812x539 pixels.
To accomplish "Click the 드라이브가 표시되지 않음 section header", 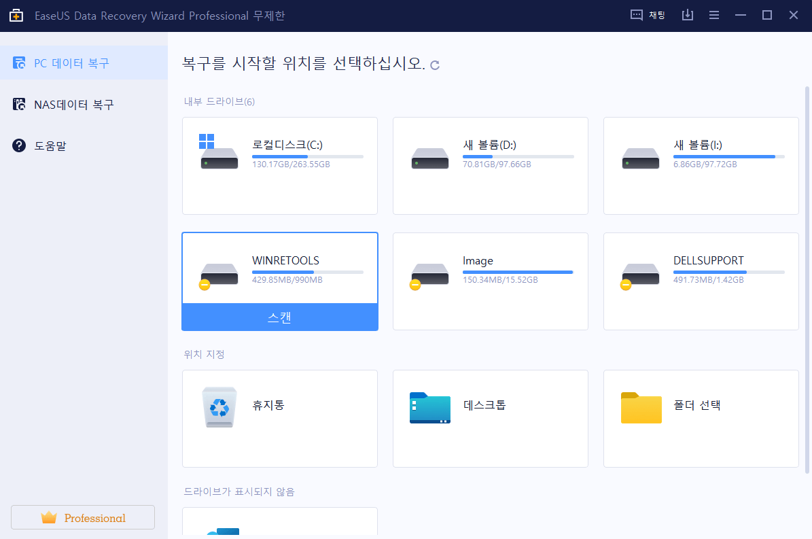I will [x=239, y=491].
